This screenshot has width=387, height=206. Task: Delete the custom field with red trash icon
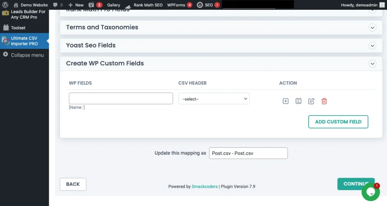(324, 101)
